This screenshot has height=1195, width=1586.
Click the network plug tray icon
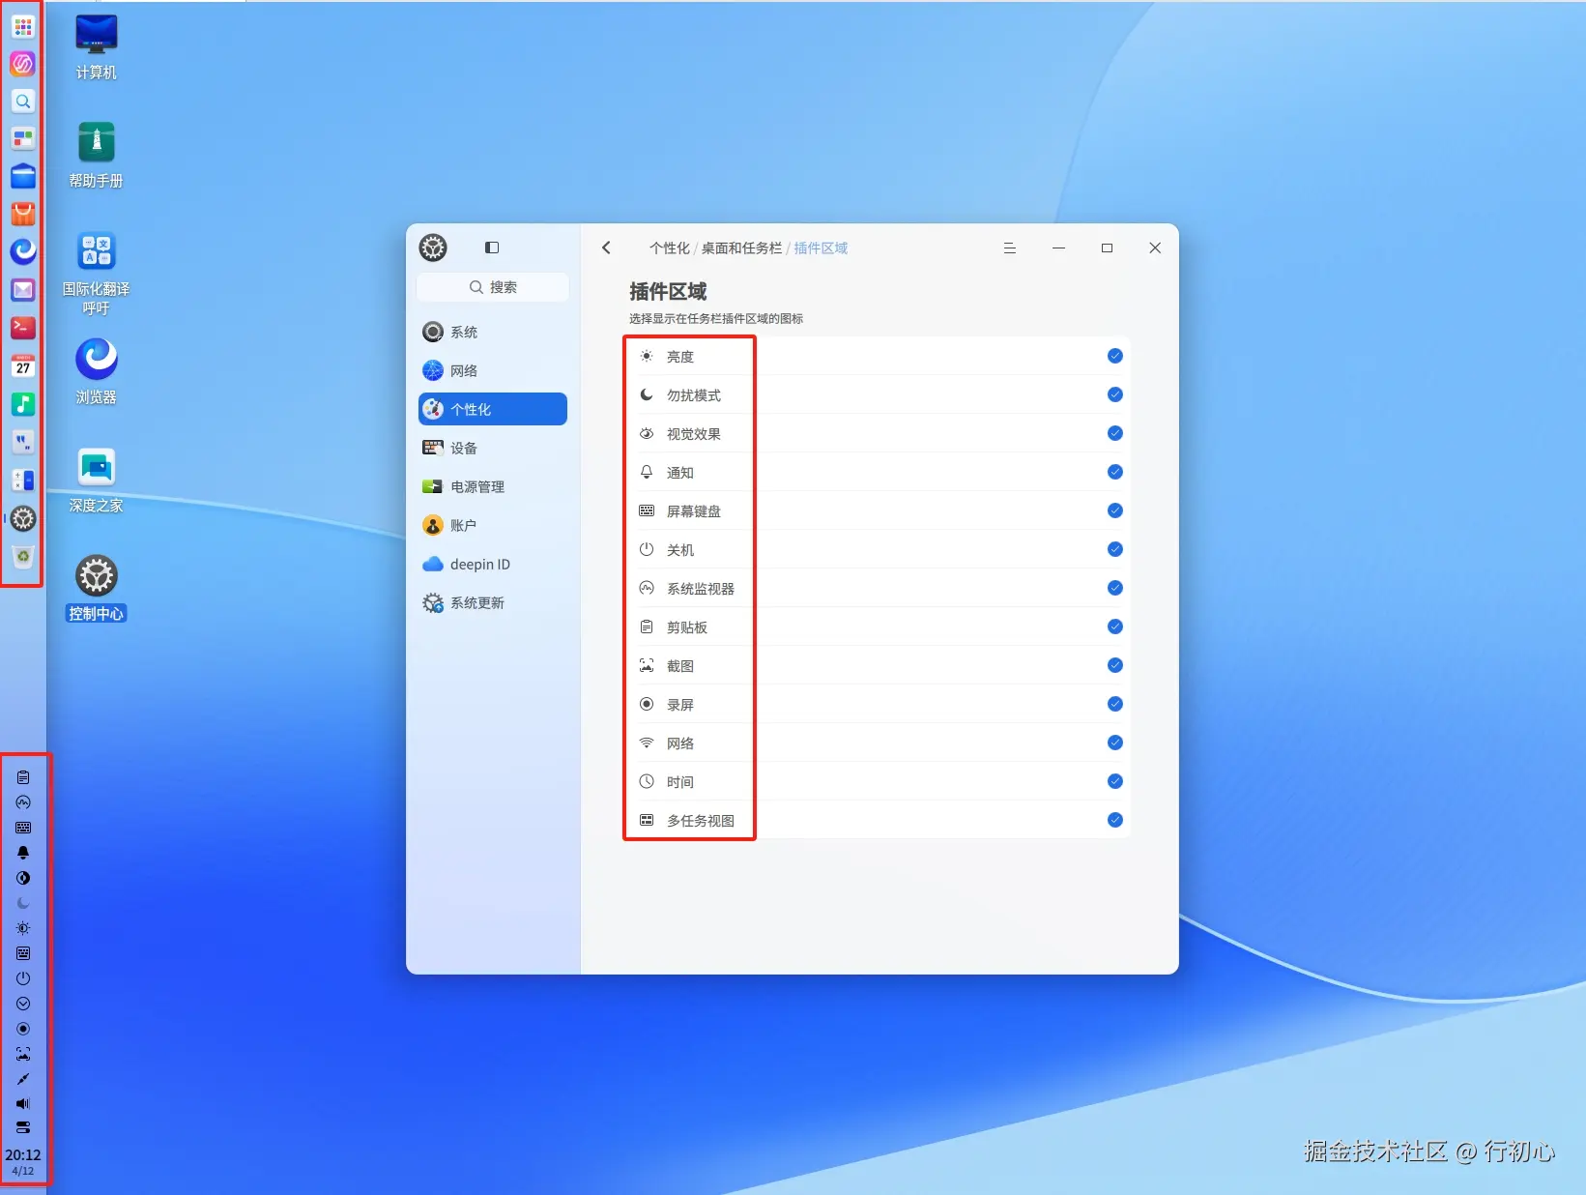(23, 1079)
